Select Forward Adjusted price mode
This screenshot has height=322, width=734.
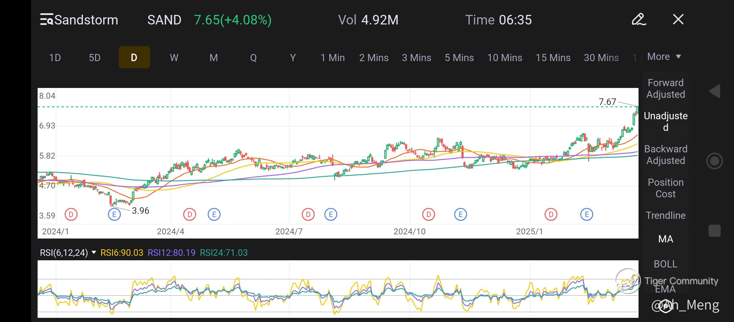point(665,89)
